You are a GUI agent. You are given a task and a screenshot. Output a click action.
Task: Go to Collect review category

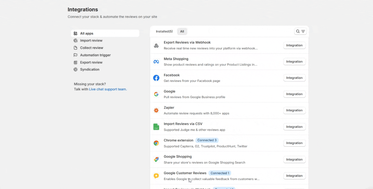(92, 48)
